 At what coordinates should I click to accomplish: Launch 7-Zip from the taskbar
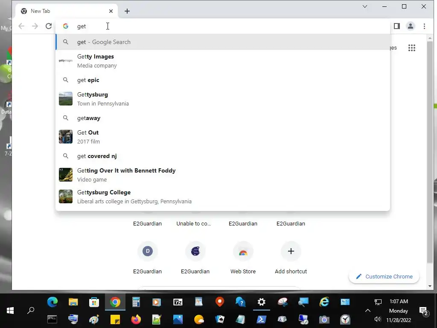pyautogui.click(x=178, y=302)
